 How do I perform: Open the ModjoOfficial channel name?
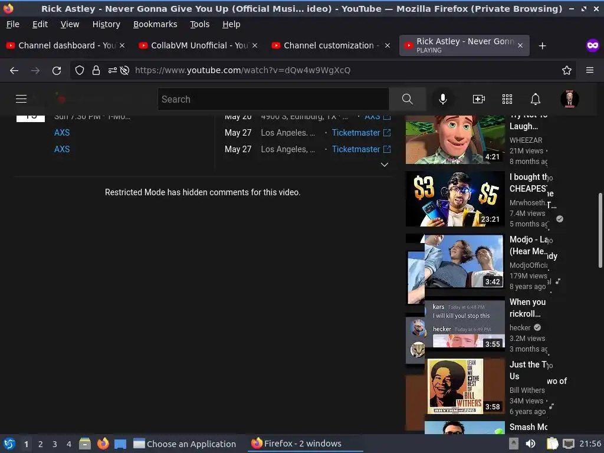point(528,265)
